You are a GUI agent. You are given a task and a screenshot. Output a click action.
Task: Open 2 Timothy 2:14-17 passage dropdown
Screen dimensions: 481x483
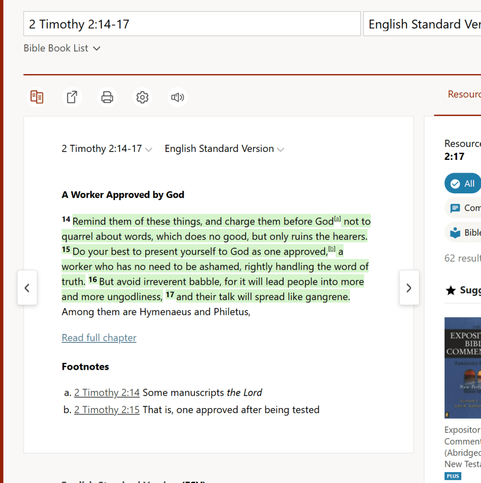pos(107,149)
